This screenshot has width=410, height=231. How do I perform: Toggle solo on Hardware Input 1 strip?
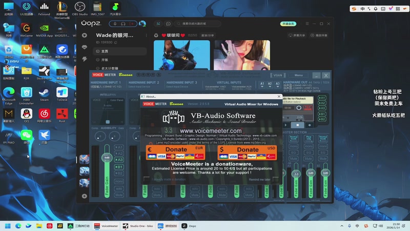pos(119,188)
